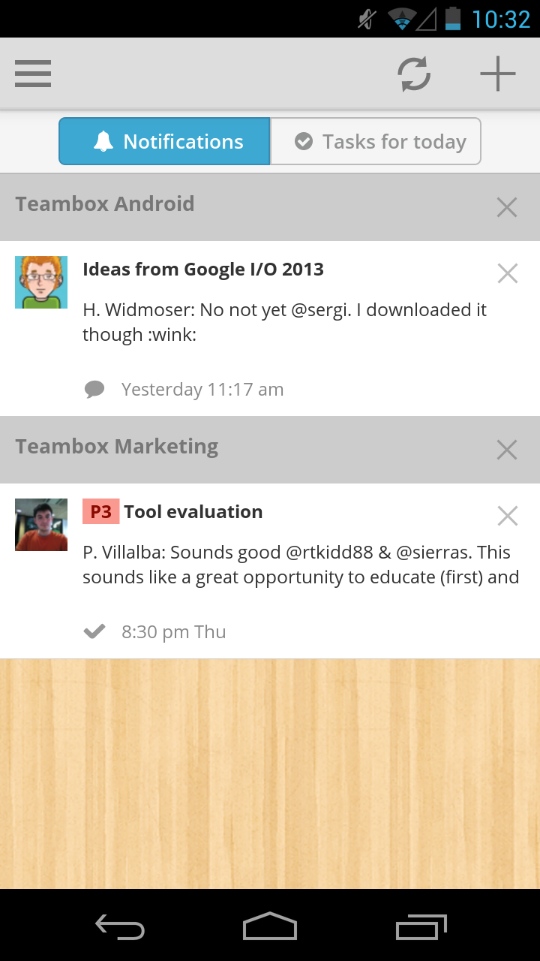Tap the comment bubble icon
This screenshot has width=540, height=961.
[x=94, y=389]
